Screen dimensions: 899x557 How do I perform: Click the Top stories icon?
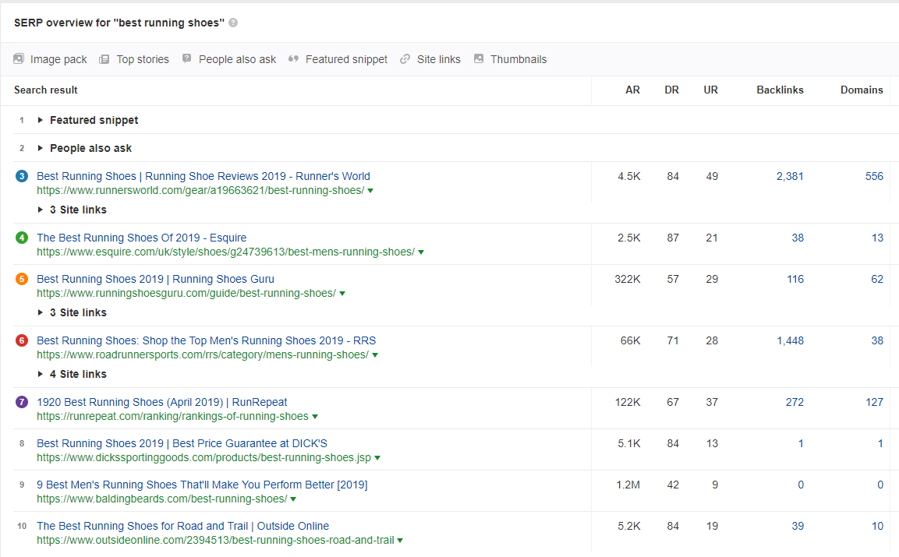pos(104,59)
